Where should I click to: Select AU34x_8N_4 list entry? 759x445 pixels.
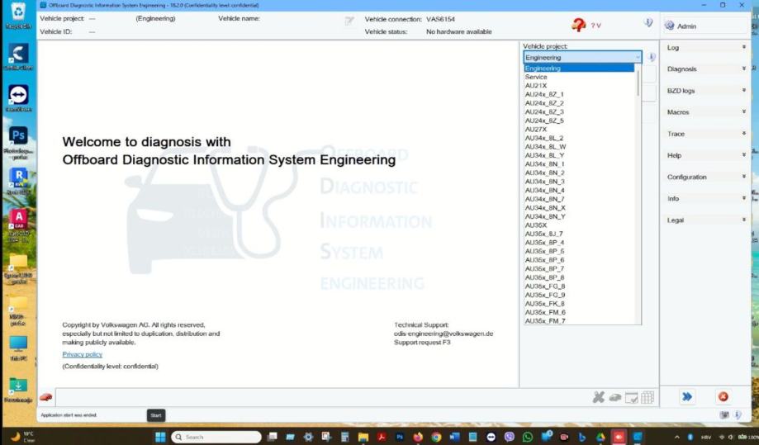579,190
